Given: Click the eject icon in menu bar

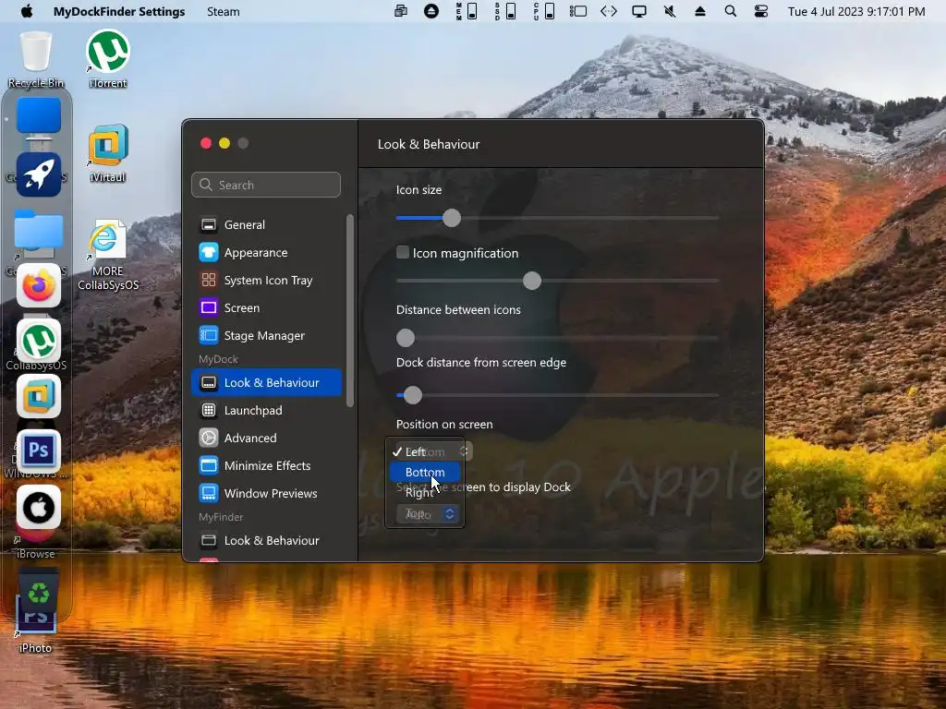Looking at the screenshot, I should pyautogui.click(x=700, y=11).
